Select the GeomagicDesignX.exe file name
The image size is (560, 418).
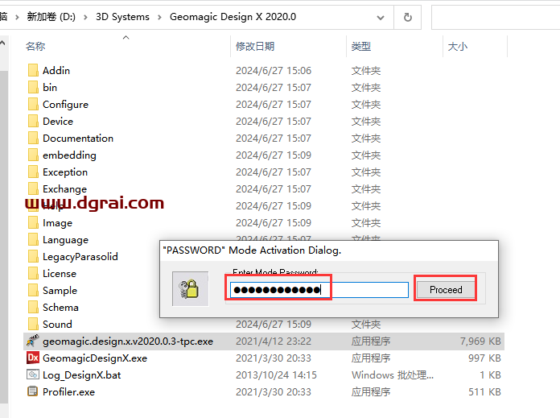(x=95, y=358)
